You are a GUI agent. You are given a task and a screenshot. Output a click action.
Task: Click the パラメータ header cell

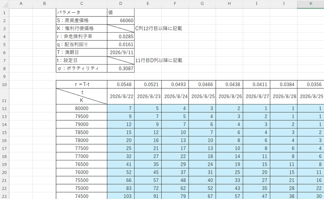point(82,13)
